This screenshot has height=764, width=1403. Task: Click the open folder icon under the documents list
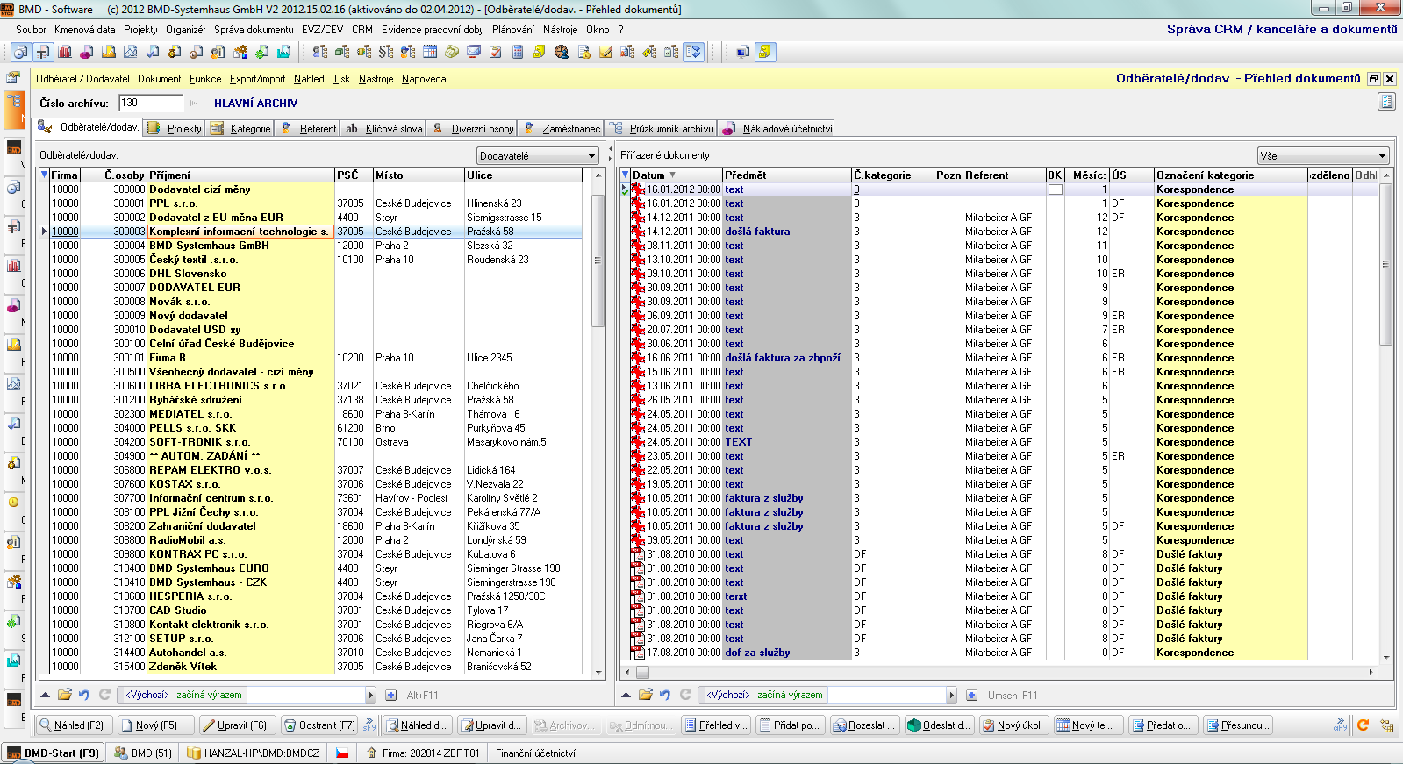tap(646, 695)
